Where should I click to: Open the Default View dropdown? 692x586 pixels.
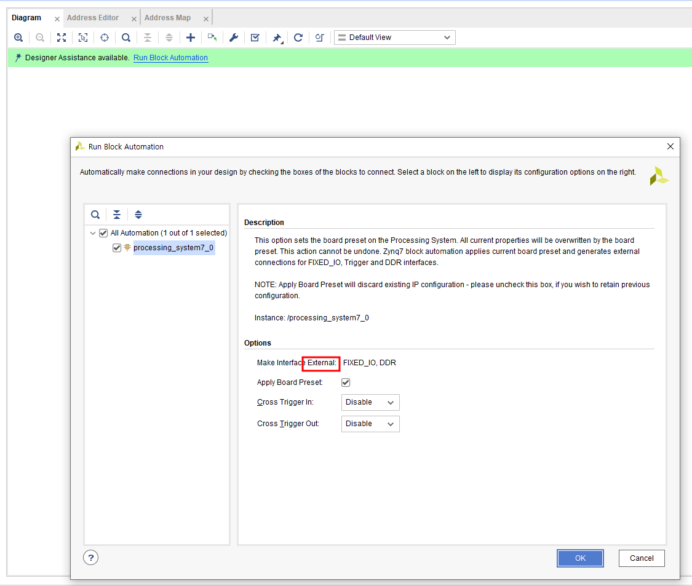click(x=395, y=38)
